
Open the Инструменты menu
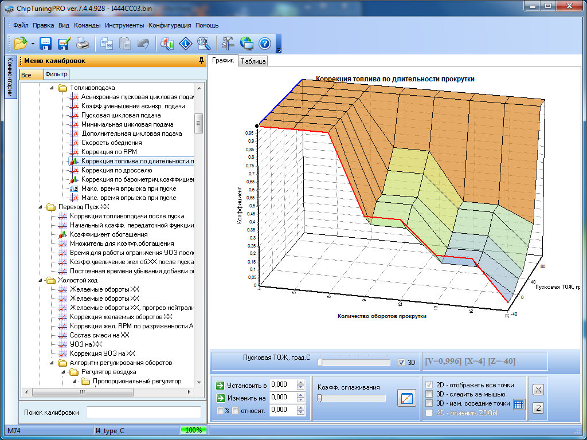[x=124, y=25]
